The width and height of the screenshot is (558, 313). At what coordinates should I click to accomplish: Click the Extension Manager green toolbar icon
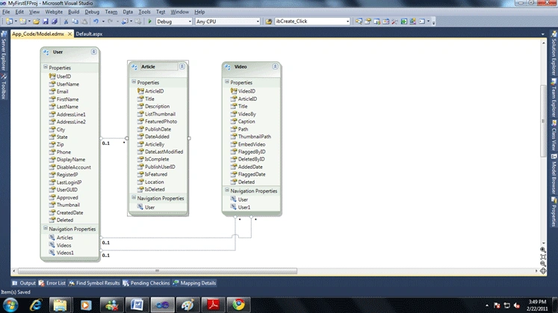[404, 22]
